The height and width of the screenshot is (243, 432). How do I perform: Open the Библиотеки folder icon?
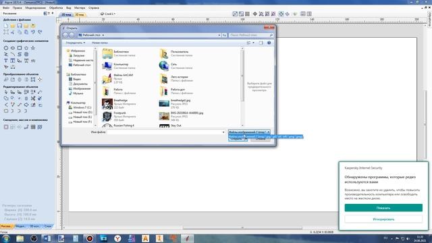pyautogui.click(x=107, y=53)
